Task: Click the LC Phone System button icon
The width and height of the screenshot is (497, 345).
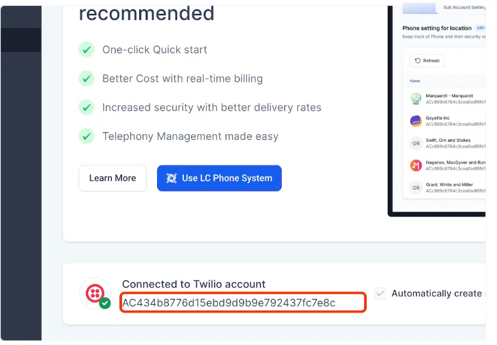Action: coord(171,178)
